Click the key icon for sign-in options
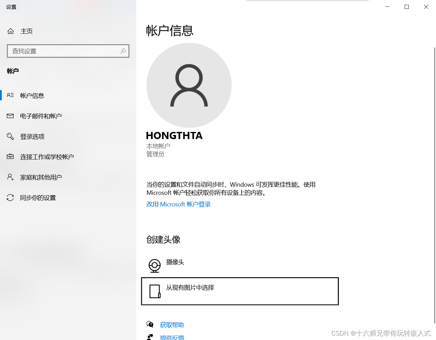Screen dimensions: 436x340 pyautogui.click(x=10, y=136)
